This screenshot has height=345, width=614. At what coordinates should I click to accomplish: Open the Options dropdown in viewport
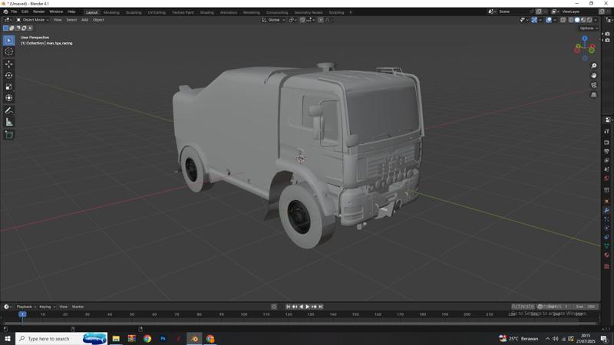589,28
